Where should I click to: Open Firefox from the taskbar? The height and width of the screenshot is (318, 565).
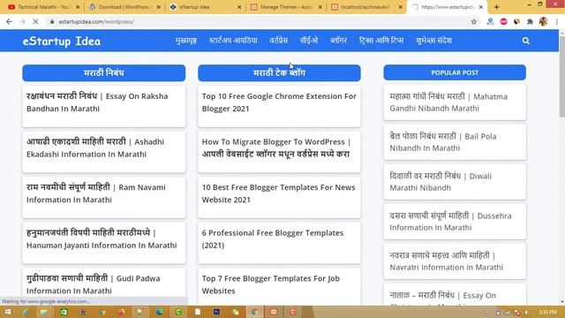coord(121,312)
